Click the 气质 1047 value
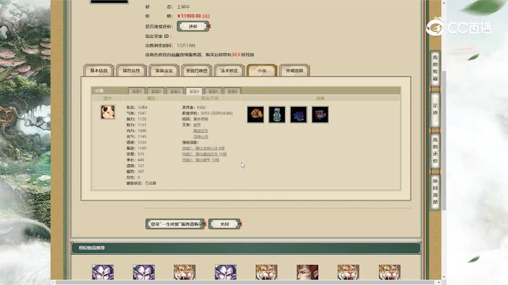Screen dimensions: 508x285 click(142, 113)
